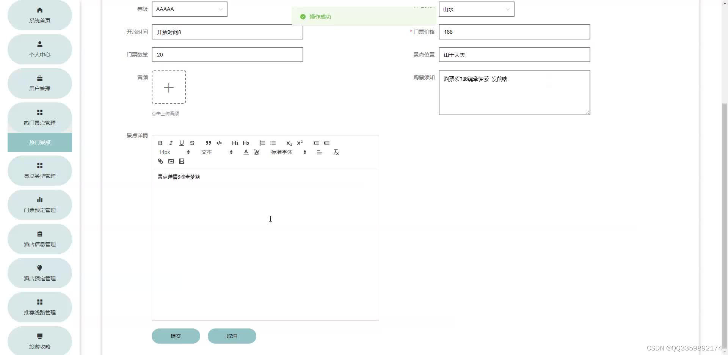Toggle strikethrough formatting in editor
This screenshot has width=728, height=355.
coord(192,143)
